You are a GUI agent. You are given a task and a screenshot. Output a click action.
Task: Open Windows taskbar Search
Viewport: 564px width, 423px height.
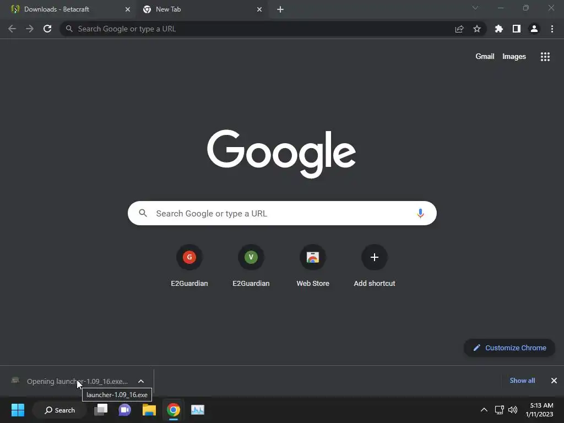(x=59, y=410)
